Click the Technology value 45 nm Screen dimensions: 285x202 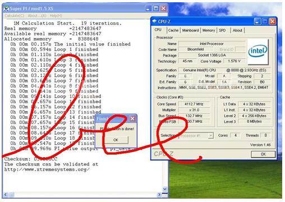point(187,61)
